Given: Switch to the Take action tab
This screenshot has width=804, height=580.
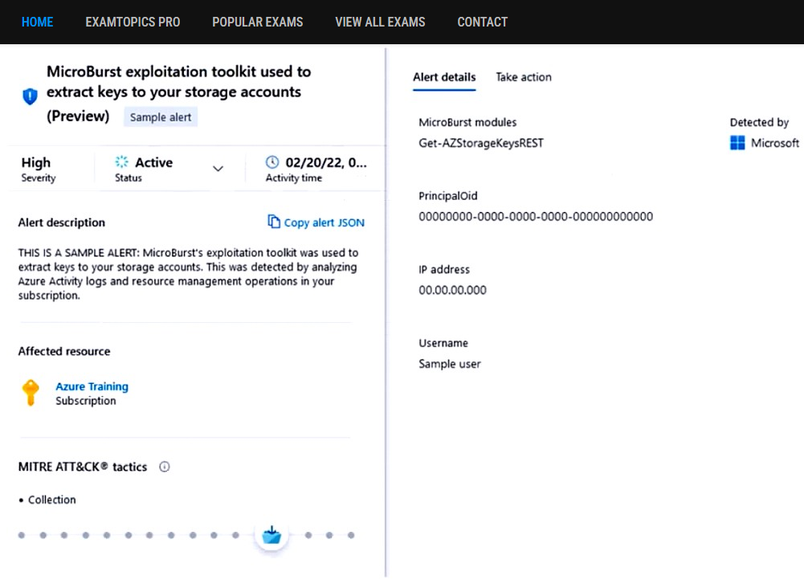Looking at the screenshot, I should point(524,77).
